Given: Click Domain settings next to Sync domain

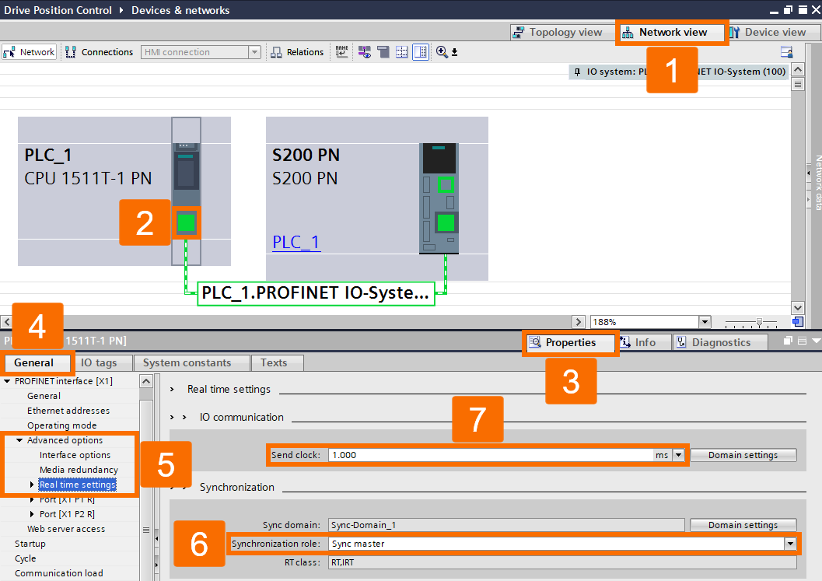Looking at the screenshot, I should click(x=743, y=524).
